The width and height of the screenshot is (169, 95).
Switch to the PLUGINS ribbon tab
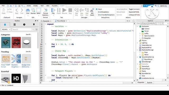pyautogui.click(x=55, y=6)
